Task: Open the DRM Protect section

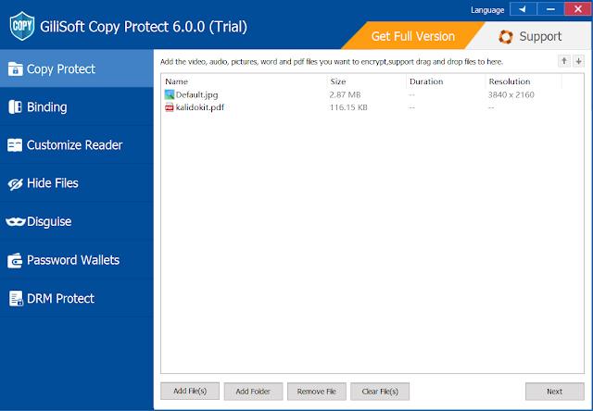Action: 77,298
